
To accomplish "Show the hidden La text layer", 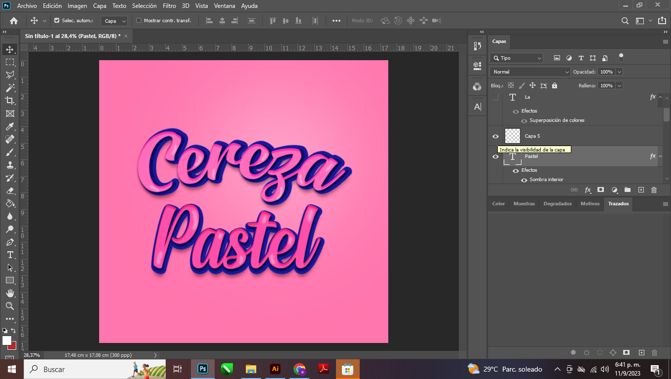I will click(495, 97).
